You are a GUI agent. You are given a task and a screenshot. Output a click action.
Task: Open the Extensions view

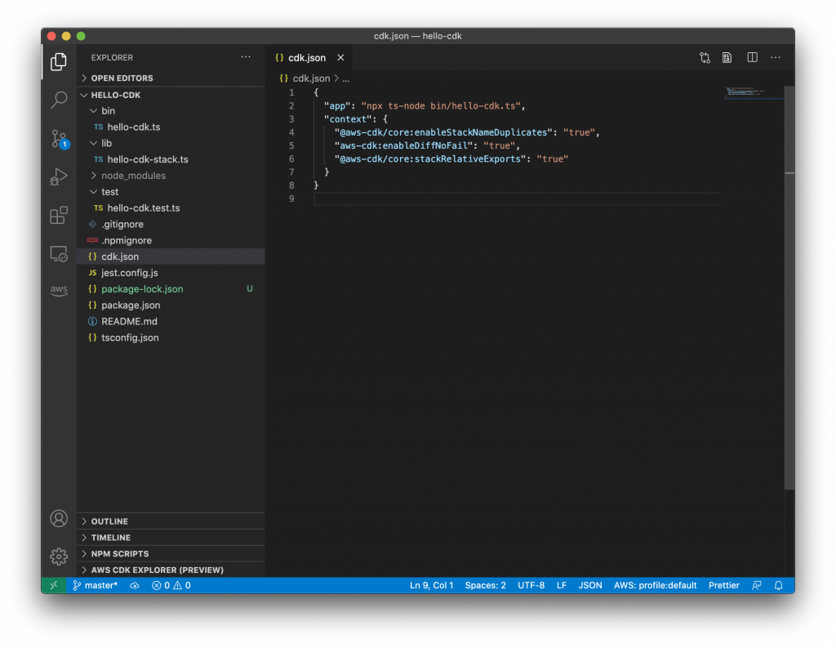59,215
